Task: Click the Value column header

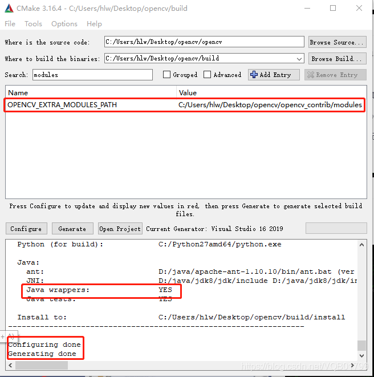Action: pyautogui.click(x=271, y=92)
